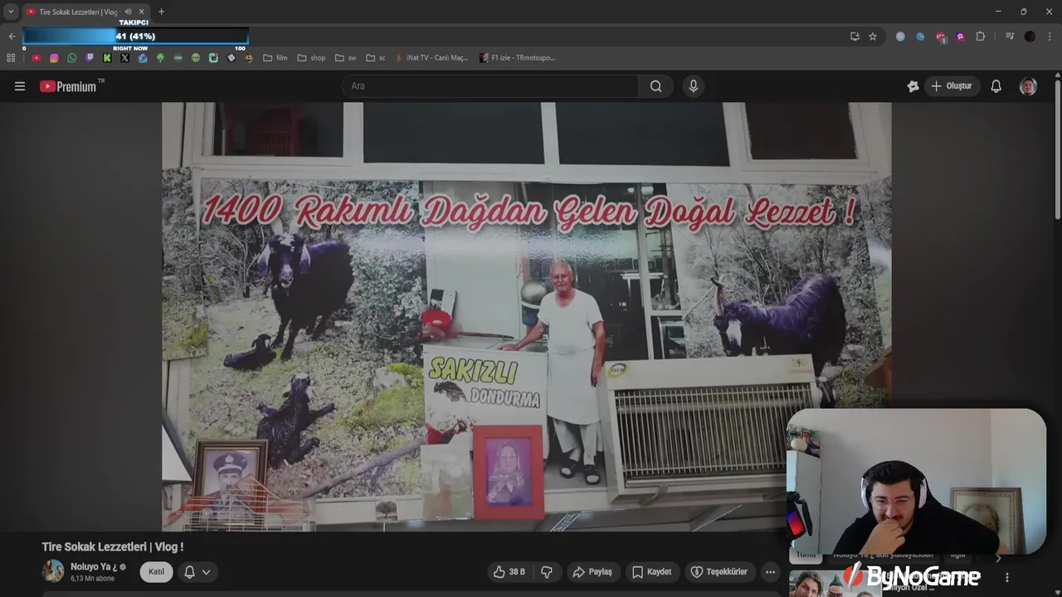Screen dimensions: 1062x597
Task: Close the Tire Sokak Lezzetleri tab
Action: [x=142, y=12]
